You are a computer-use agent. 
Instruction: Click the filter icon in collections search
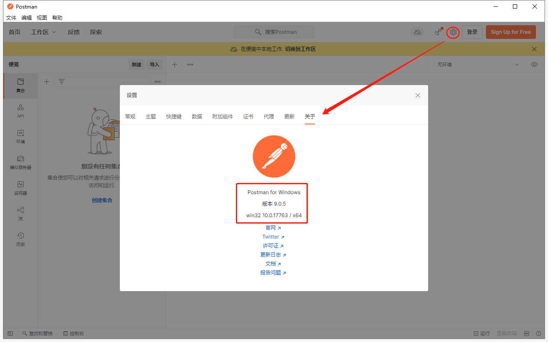[62, 82]
